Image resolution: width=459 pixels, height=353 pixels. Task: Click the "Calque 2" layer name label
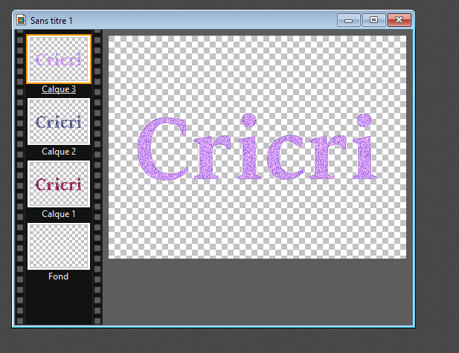coord(59,152)
